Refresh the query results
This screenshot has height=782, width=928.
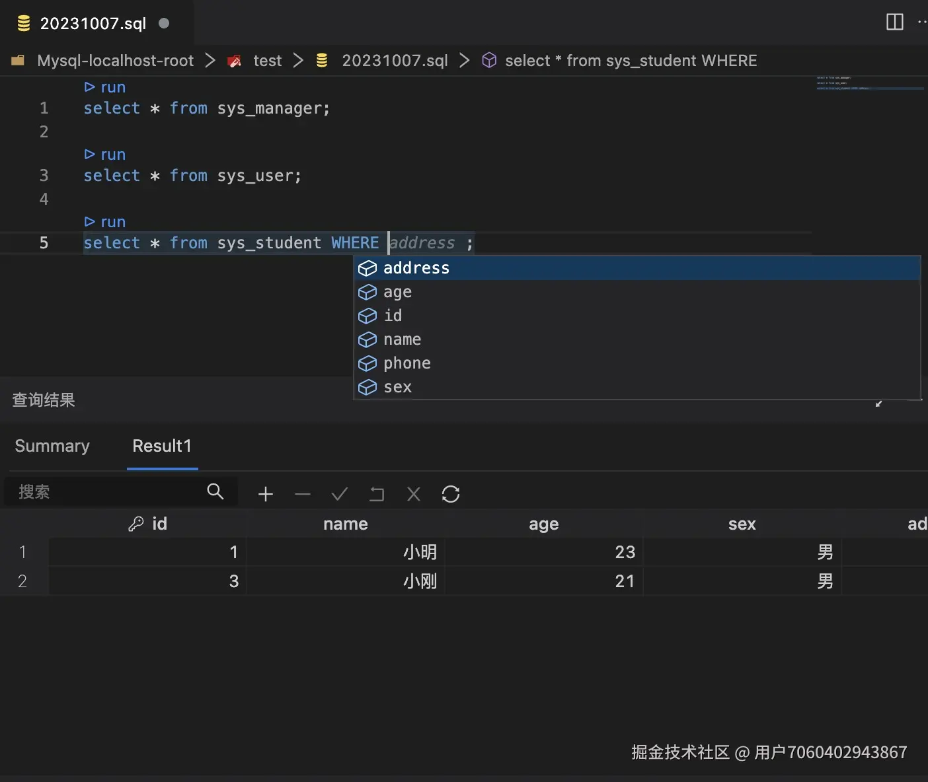pos(451,494)
